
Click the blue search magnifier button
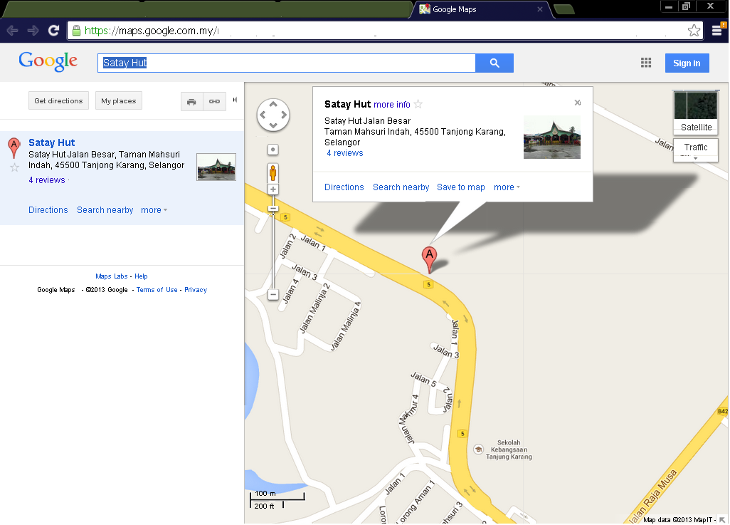[494, 63]
